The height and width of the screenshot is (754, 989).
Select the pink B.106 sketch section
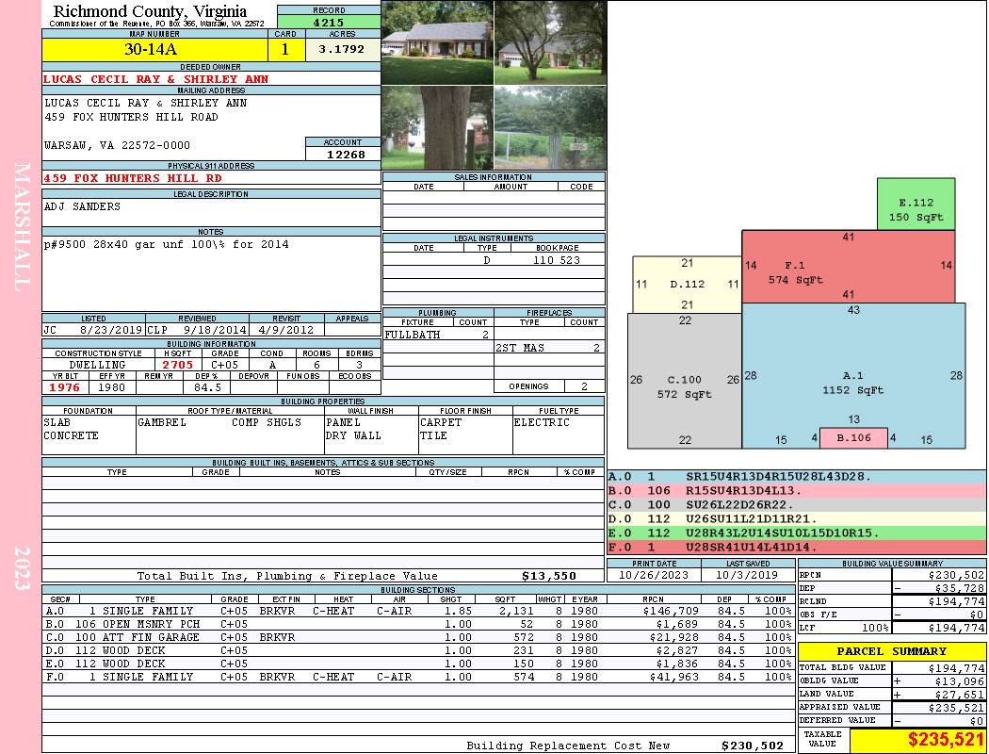[853, 438]
